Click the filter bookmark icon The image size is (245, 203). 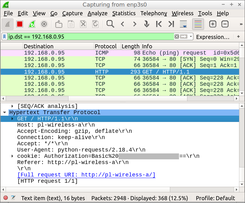coord(4,37)
